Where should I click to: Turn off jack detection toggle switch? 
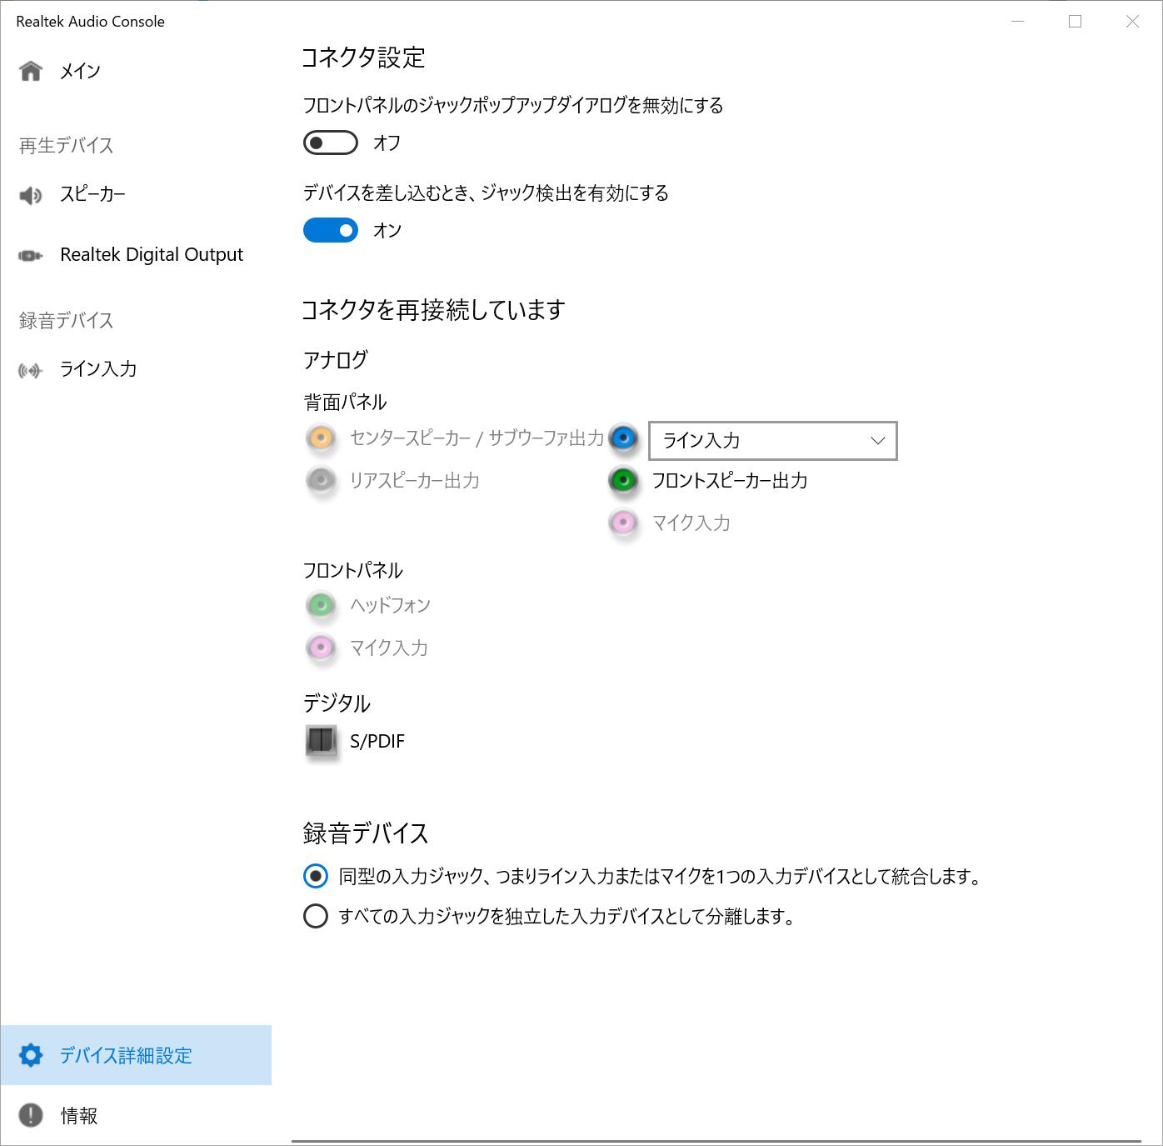click(331, 230)
